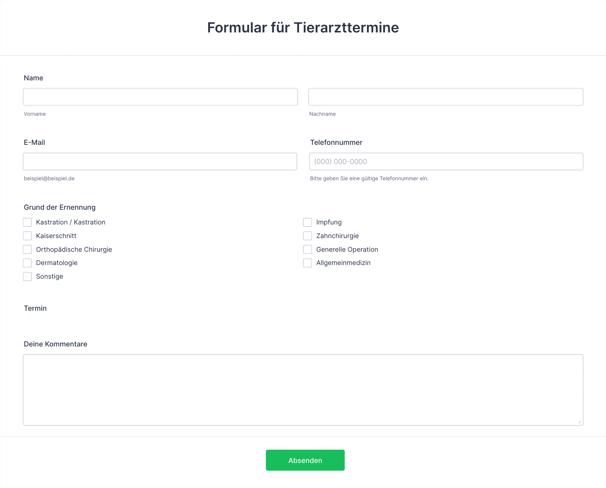Select the Orthopädische Chirurgie checkbox

point(27,250)
